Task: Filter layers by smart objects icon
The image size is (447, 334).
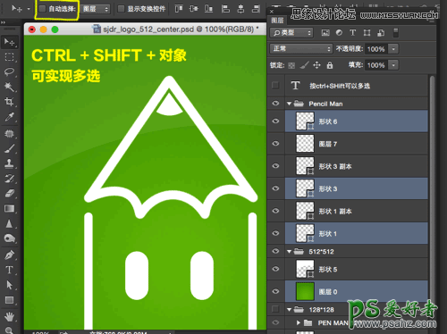Action: coord(381,33)
